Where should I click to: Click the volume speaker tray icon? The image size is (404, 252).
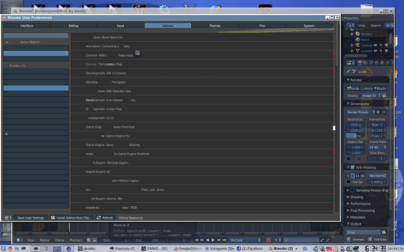coord(316,249)
